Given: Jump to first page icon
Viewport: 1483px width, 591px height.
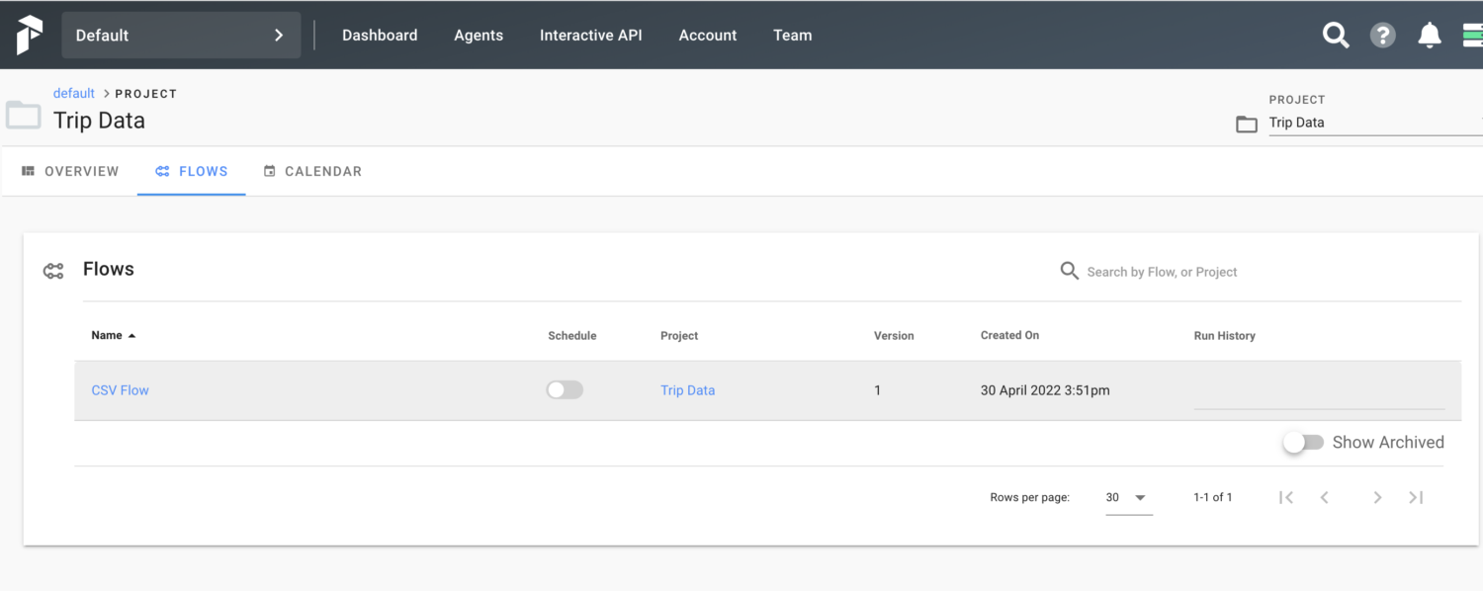Looking at the screenshot, I should (x=1286, y=497).
